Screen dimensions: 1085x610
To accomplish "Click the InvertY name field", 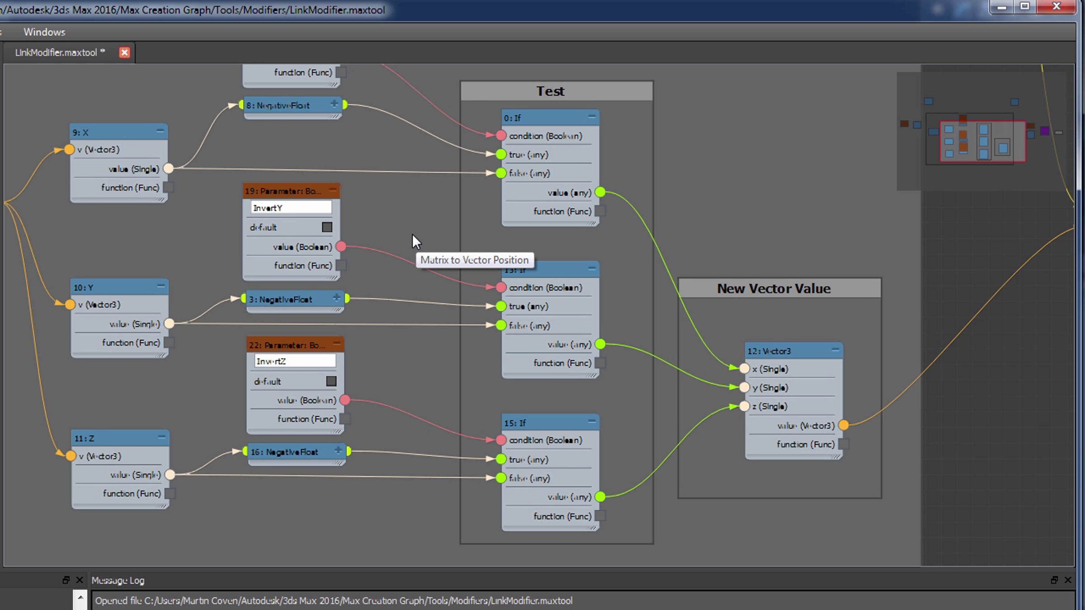I will (291, 207).
